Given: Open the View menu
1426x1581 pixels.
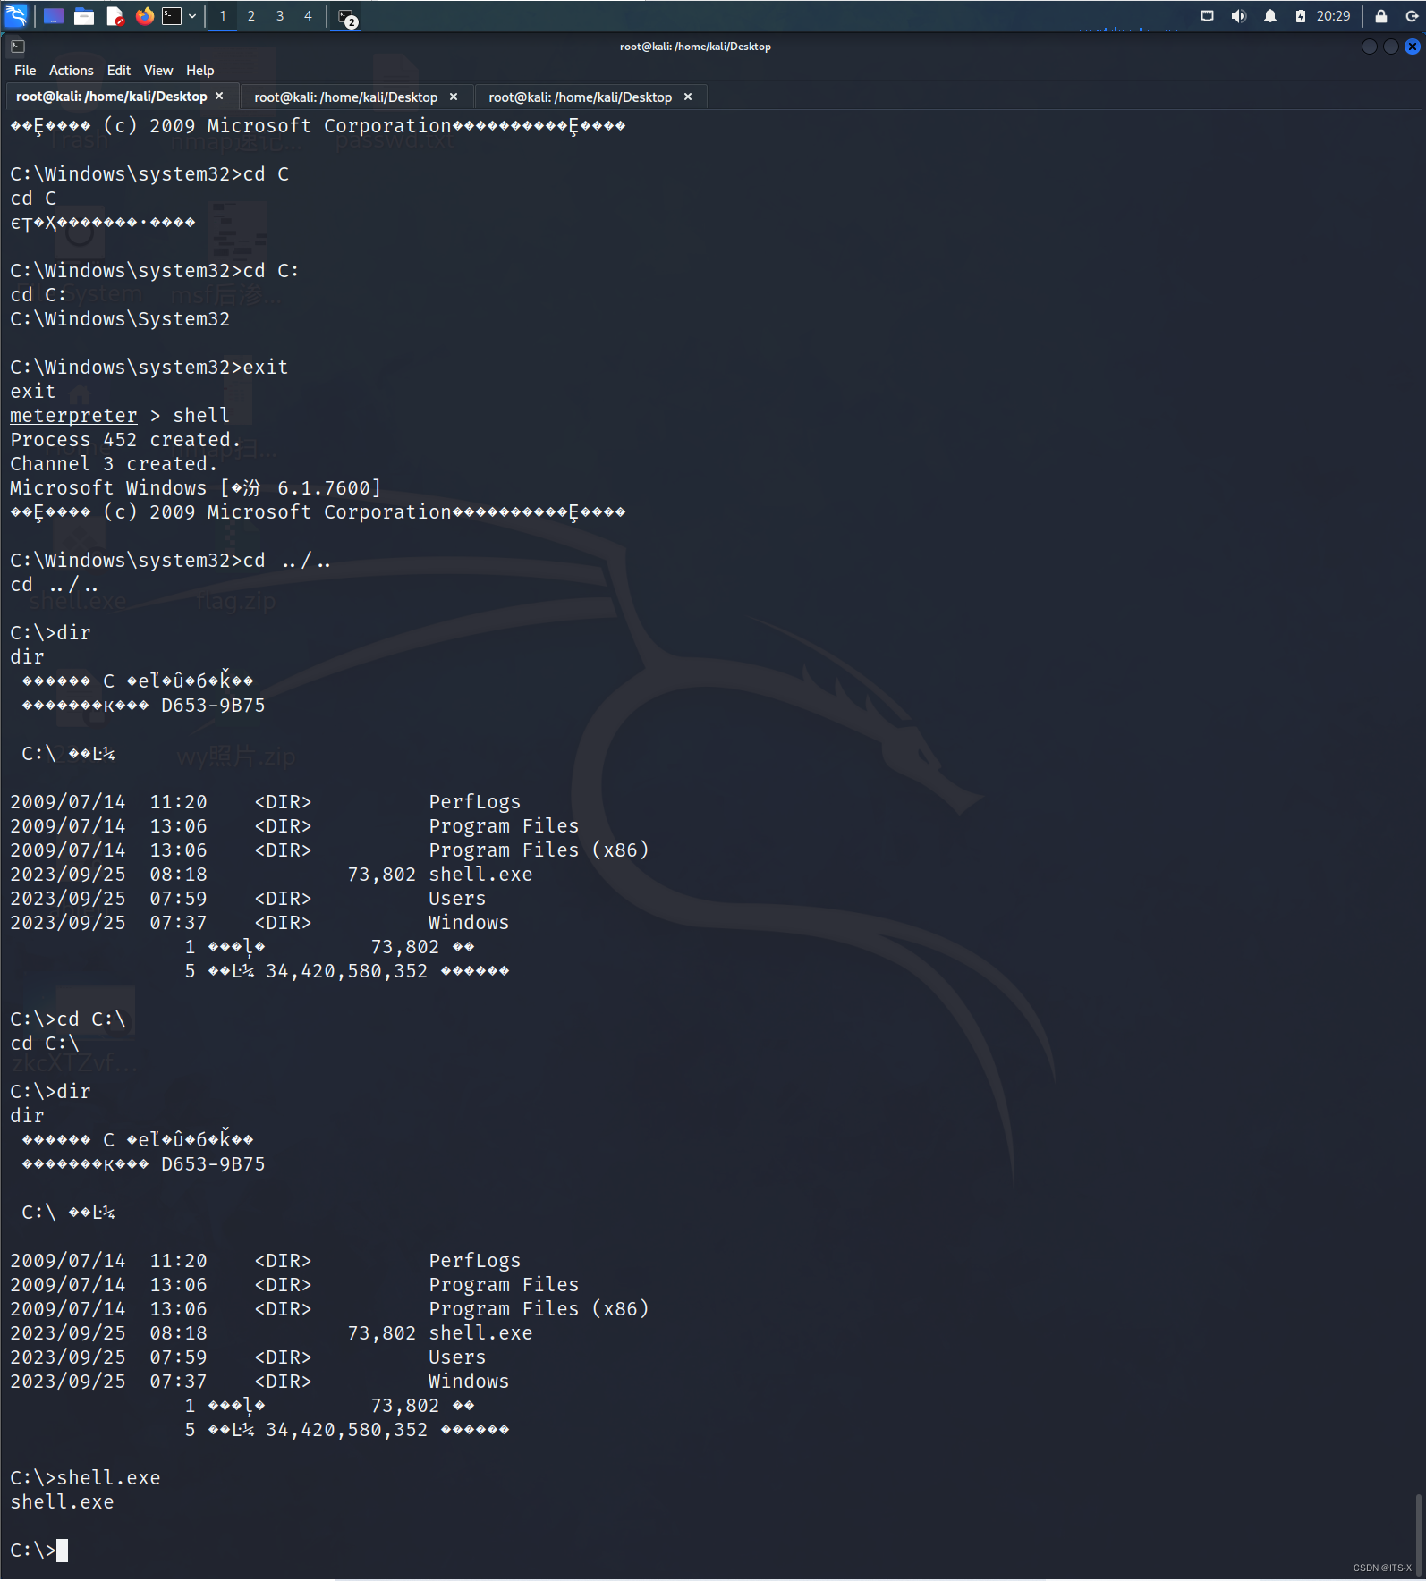Looking at the screenshot, I should pos(158,71).
